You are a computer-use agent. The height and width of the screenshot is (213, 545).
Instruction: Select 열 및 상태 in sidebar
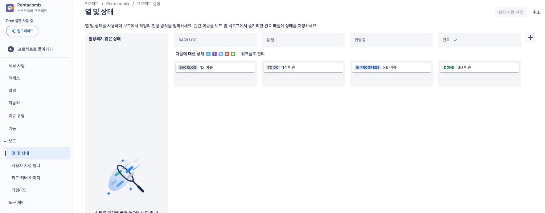(38, 153)
